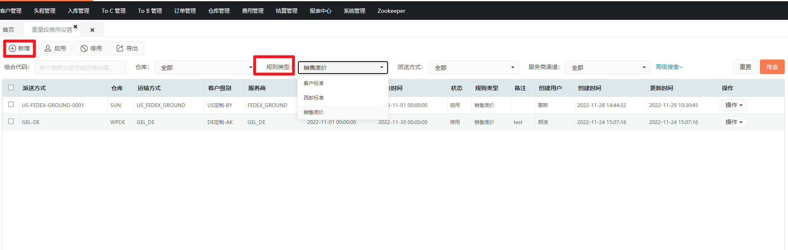This screenshot has width=788, height=250.
Task: Close the 重量段费用设置 tab with its x icon
Action: point(76,27)
